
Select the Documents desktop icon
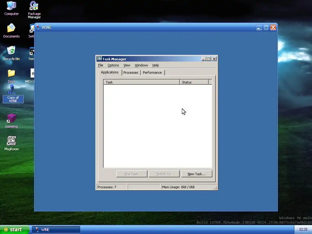click(x=11, y=30)
